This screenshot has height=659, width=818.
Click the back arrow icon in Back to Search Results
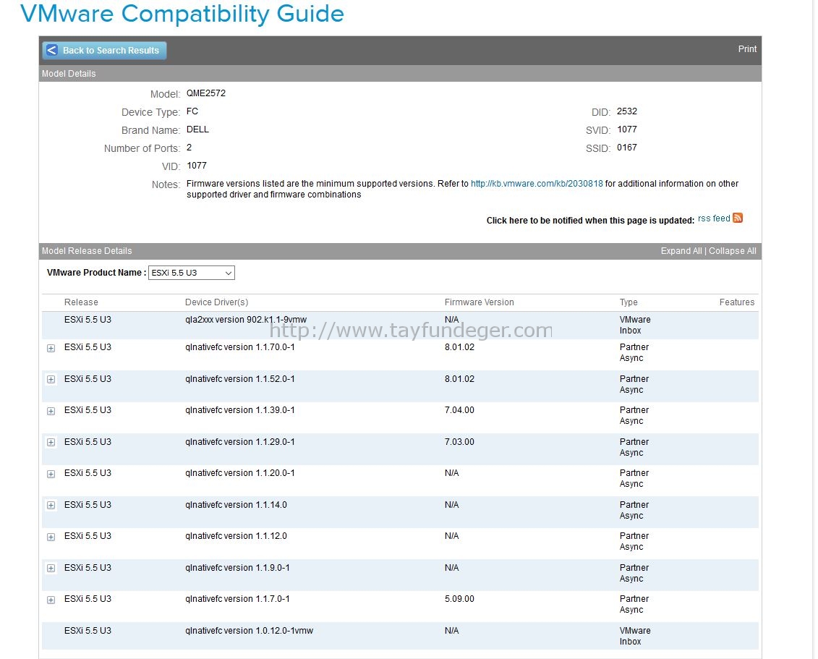pos(51,50)
